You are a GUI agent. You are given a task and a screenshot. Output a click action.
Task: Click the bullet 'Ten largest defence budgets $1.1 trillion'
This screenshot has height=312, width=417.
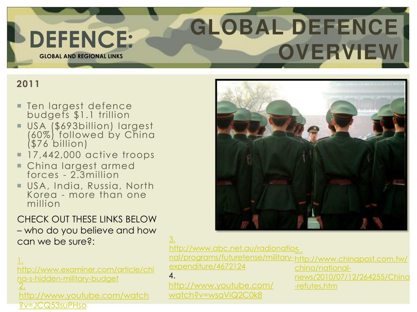(x=79, y=110)
